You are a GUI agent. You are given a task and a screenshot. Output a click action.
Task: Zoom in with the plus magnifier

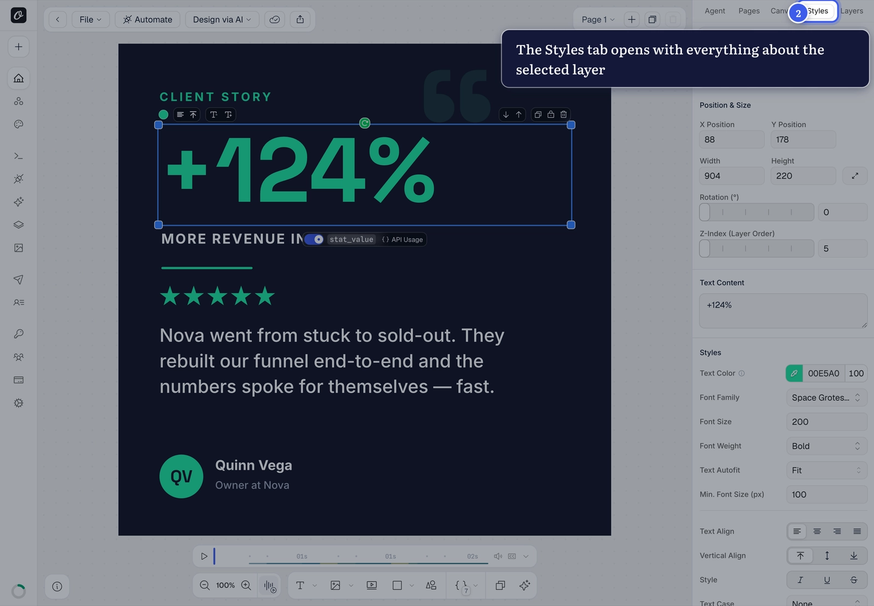[x=246, y=585]
